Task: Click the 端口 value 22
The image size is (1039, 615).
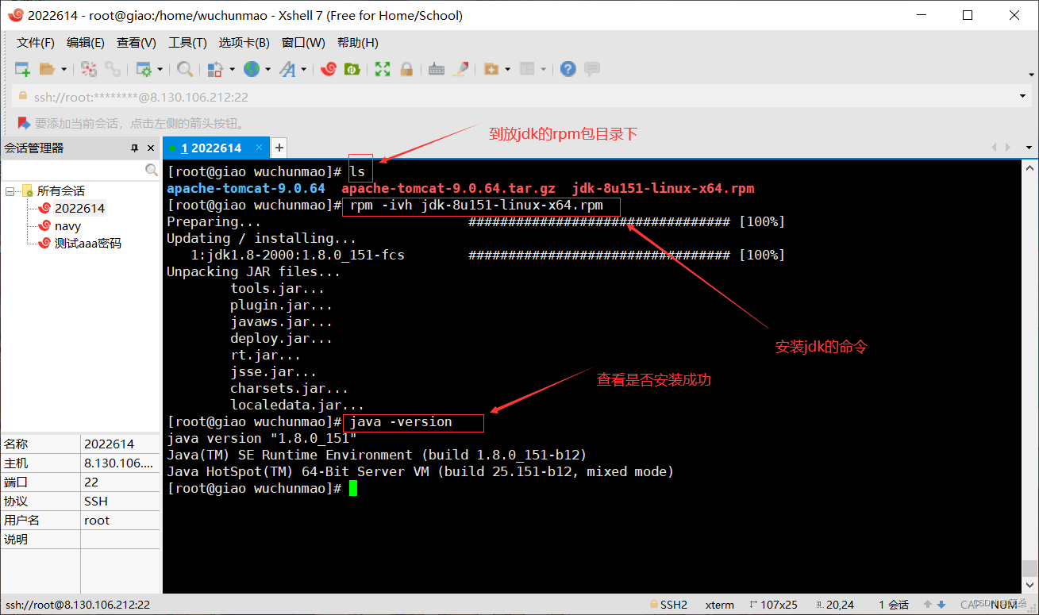Action: (x=91, y=482)
